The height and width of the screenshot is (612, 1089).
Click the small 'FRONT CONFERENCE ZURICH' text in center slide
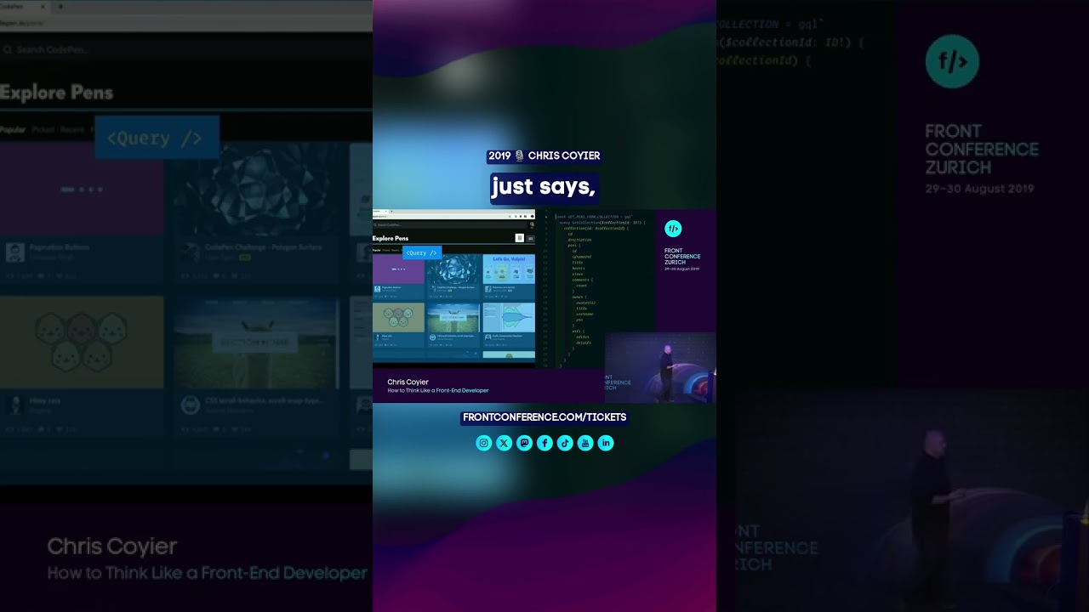[682, 257]
